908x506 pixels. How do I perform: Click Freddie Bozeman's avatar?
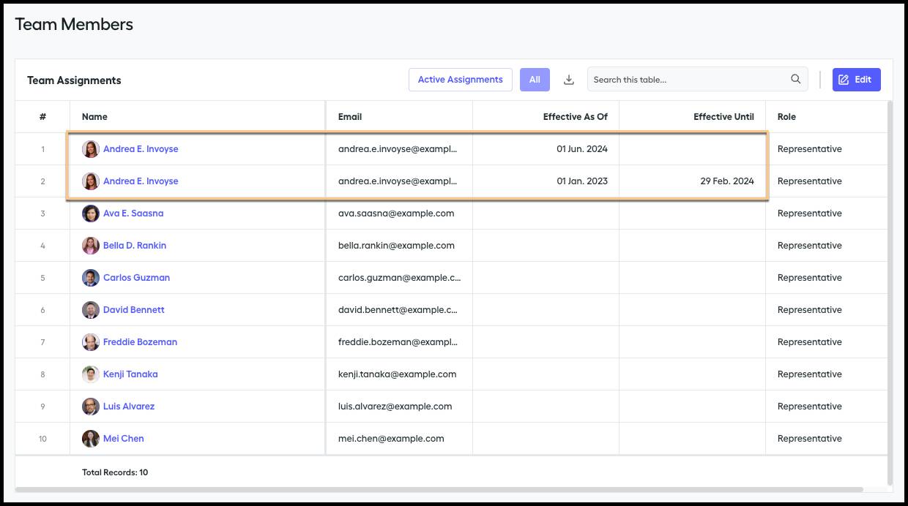[x=91, y=342]
